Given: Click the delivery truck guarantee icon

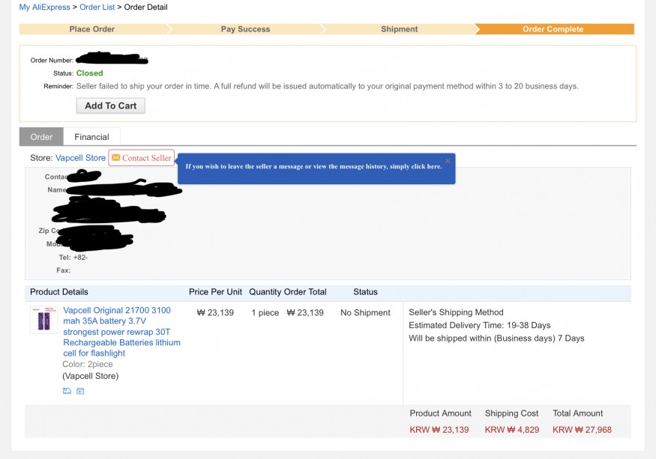Looking at the screenshot, I should tap(67, 391).
